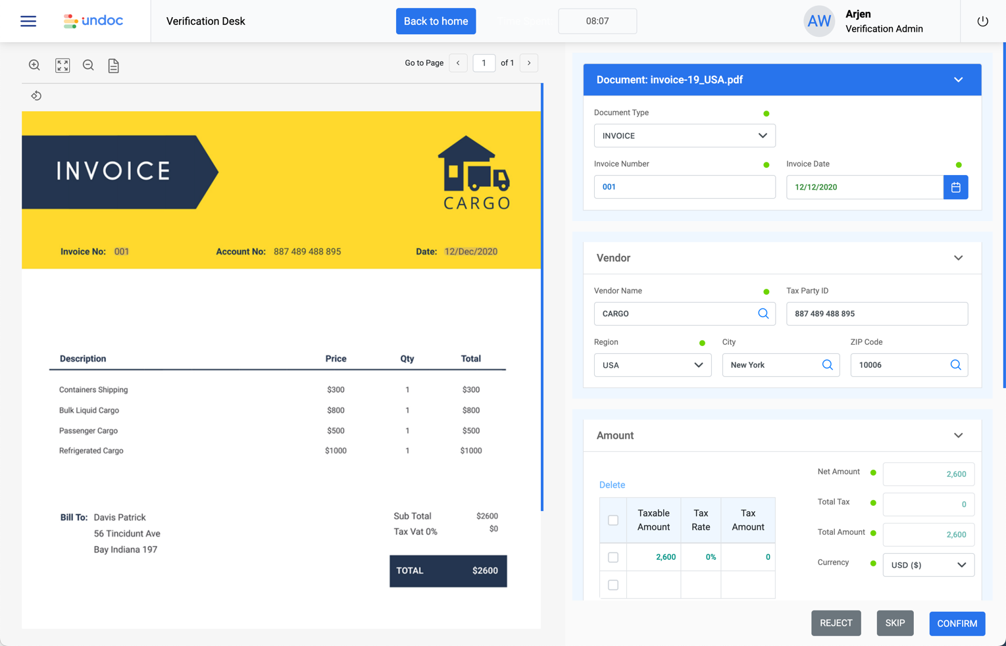Click the City New York field

point(780,365)
